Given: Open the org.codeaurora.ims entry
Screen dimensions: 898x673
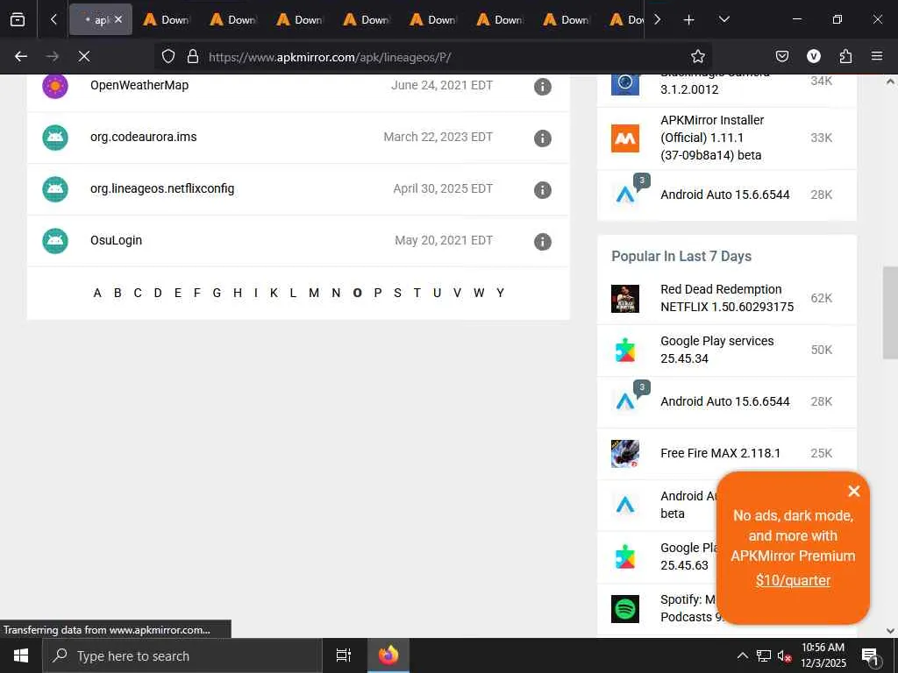Looking at the screenshot, I should click(143, 137).
